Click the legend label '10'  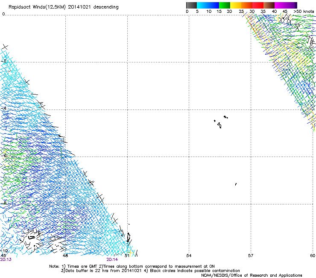[209, 12]
